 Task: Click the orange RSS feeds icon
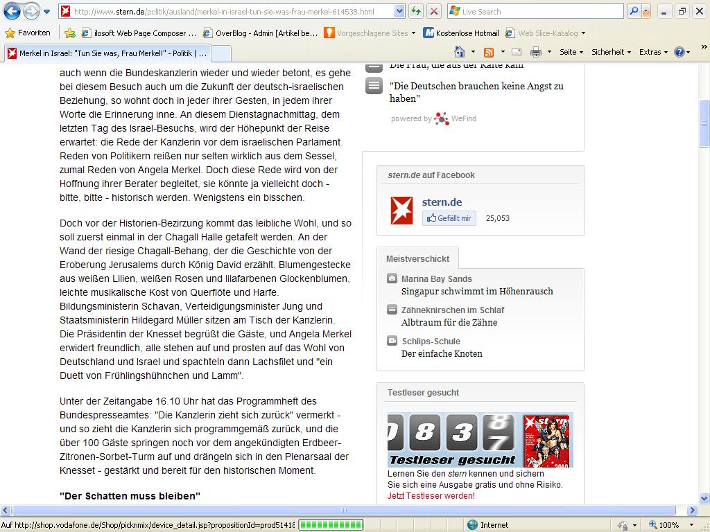tap(489, 52)
